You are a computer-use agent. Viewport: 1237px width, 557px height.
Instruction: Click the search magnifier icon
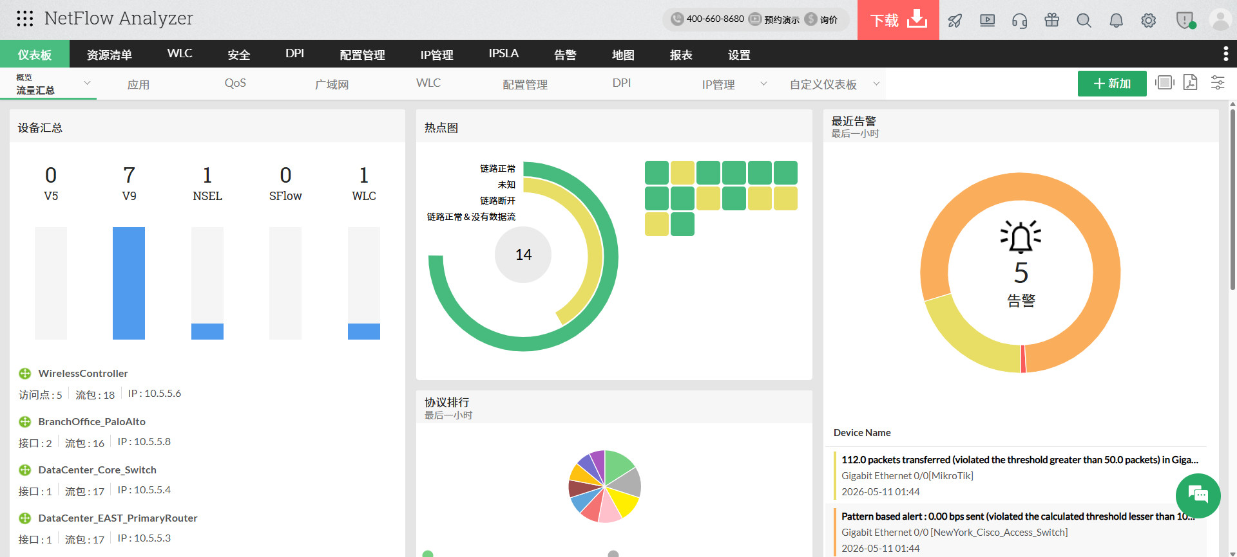tap(1084, 21)
